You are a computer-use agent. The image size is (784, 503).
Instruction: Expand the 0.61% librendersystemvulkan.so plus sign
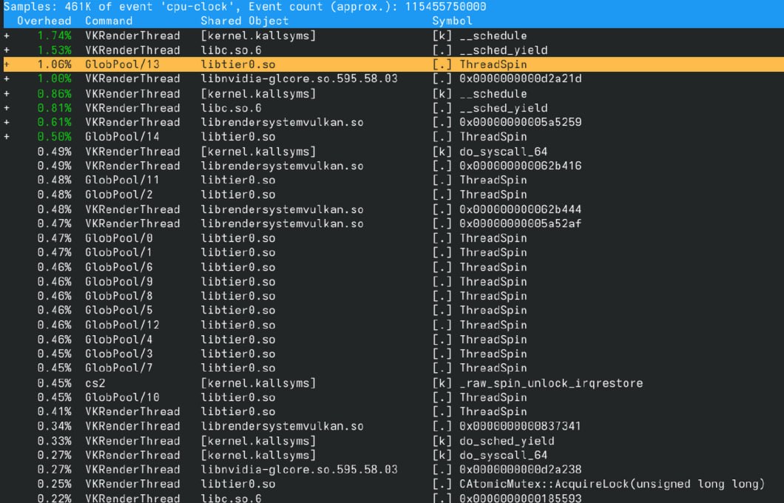pyautogui.click(x=7, y=122)
